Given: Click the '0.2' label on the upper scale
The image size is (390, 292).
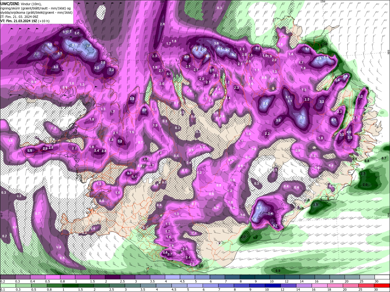Looking at the screenshot, I should point(2,281).
